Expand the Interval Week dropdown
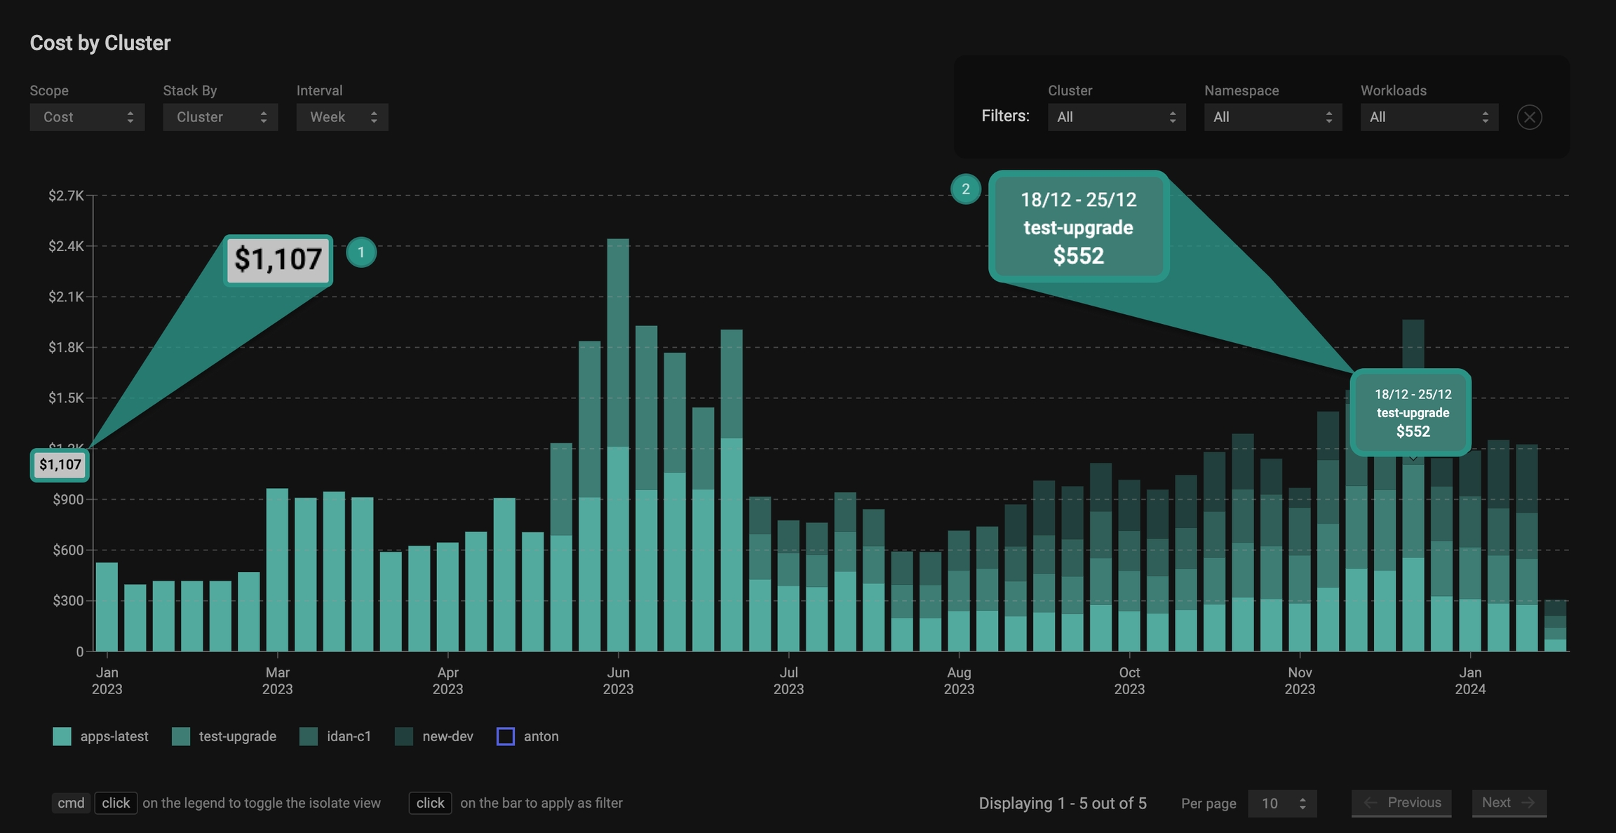 342,117
